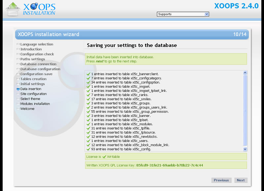Click scroll up arrow in log list

(x=245, y=73)
